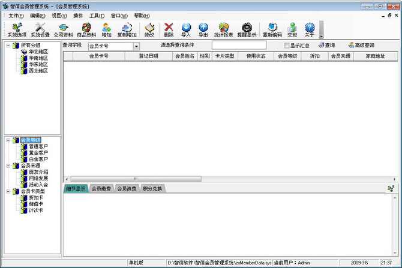Open 公司资料 company info

pos(64,29)
